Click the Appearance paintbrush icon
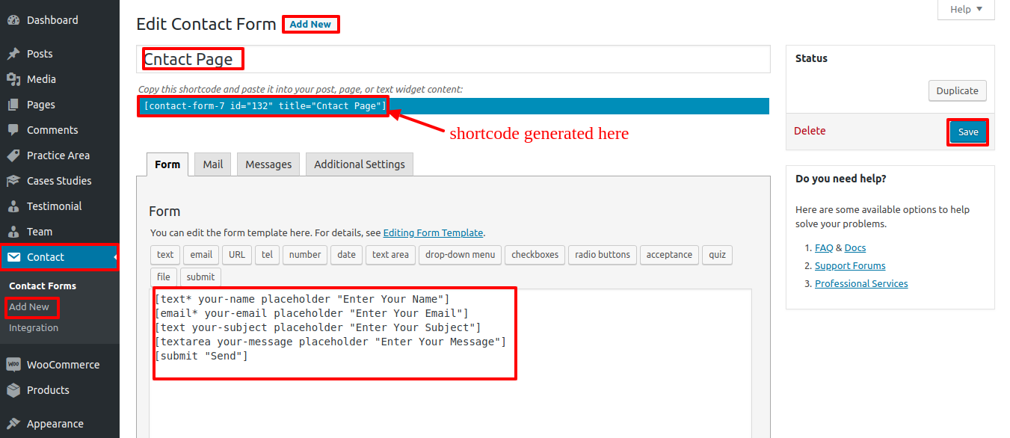The image size is (1010, 438). pyautogui.click(x=13, y=424)
